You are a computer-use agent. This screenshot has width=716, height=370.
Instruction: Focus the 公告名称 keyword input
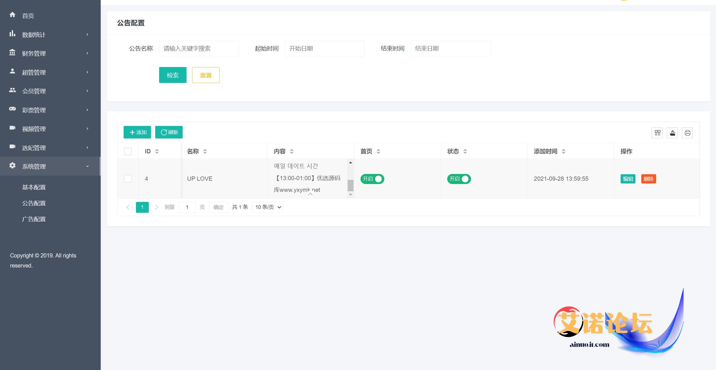click(199, 49)
